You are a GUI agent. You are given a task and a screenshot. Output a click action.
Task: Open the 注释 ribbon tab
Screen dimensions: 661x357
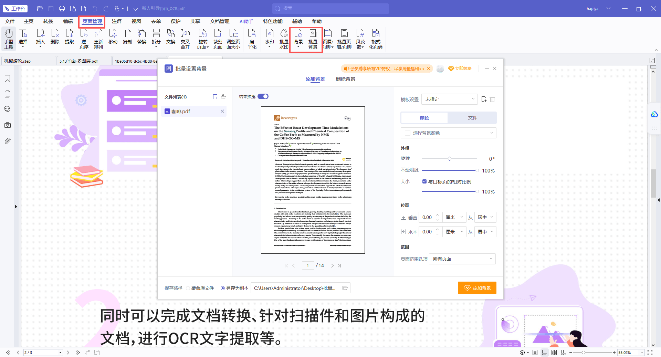pyautogui.click(x=117, y=21)
